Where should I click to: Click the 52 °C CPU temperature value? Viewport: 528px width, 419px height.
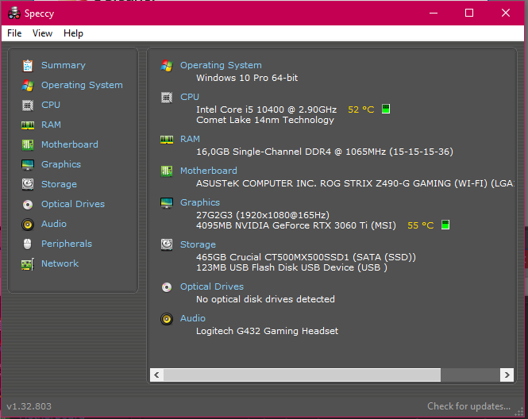coord(361,110)
